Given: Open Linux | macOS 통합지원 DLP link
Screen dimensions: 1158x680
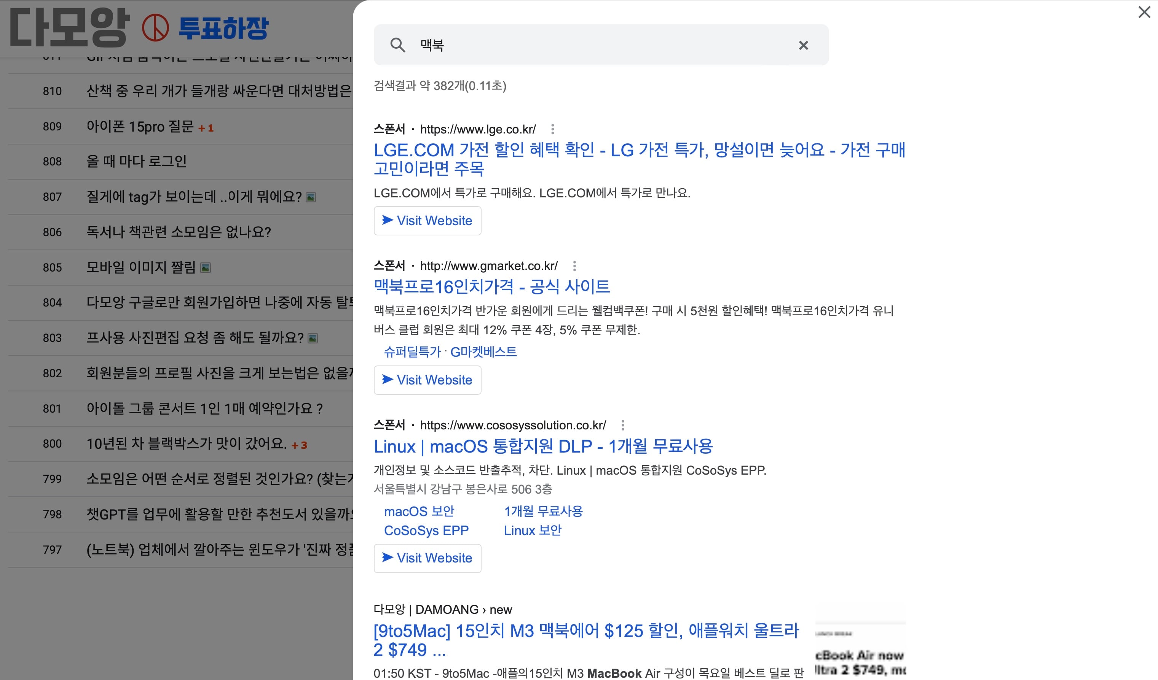Looking at the screenshot, I should pyautogui.click(x=543, y=446).
